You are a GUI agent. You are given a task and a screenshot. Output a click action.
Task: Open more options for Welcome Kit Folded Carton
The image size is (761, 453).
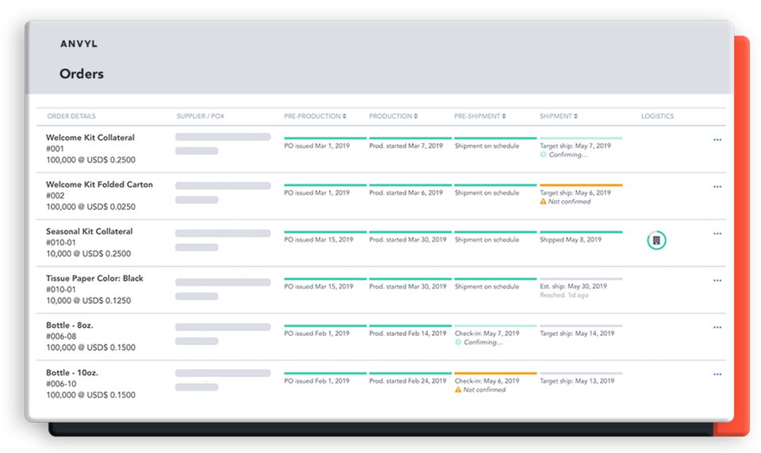point(717,187)
